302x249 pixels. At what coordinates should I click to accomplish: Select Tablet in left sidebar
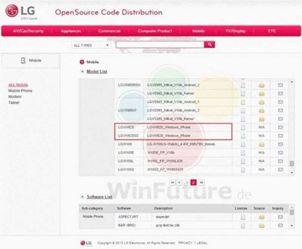[14, 102]
